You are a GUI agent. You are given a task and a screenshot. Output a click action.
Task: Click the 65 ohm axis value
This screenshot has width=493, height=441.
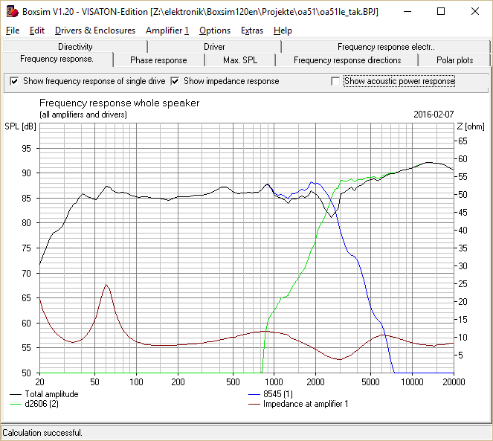point(463,141)
